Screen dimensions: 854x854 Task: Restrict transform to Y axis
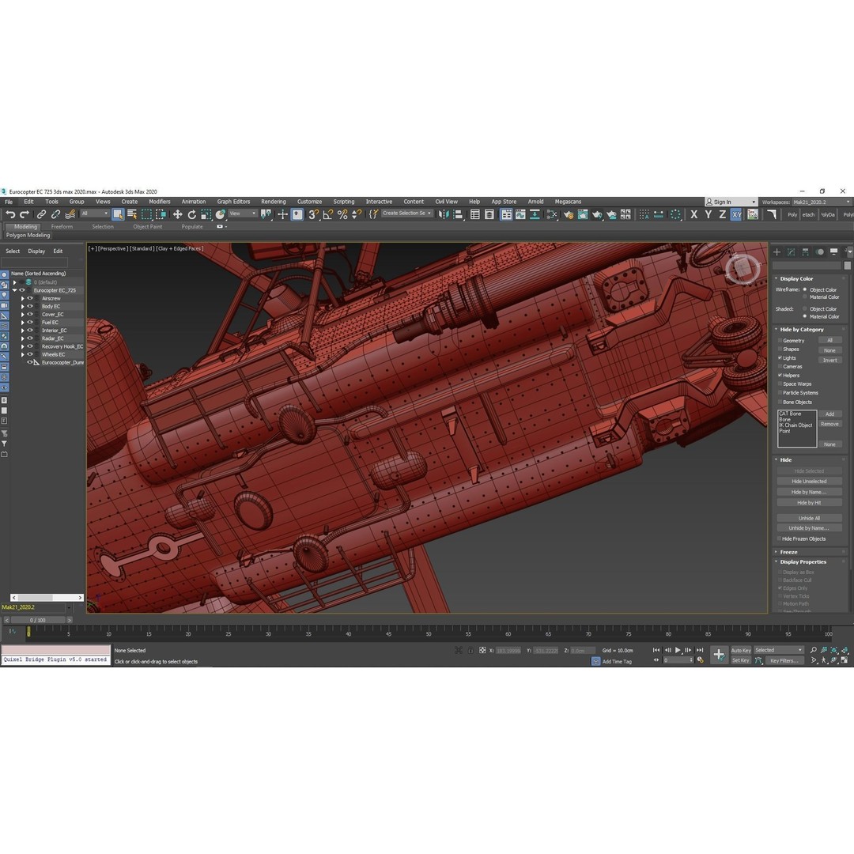(708, 214)
